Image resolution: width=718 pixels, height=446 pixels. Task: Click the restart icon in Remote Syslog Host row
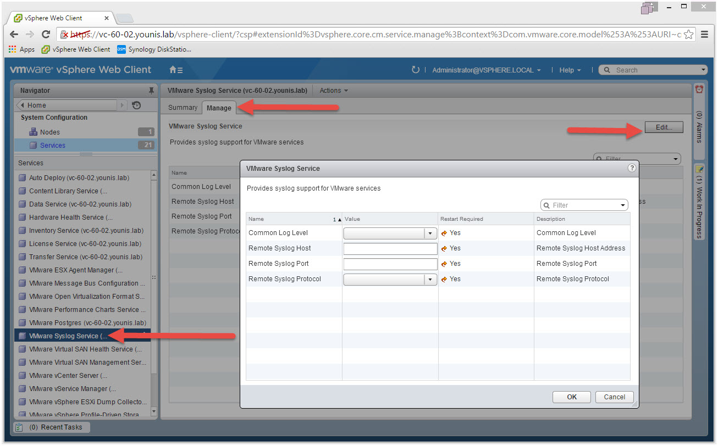[x=444, y=249]
